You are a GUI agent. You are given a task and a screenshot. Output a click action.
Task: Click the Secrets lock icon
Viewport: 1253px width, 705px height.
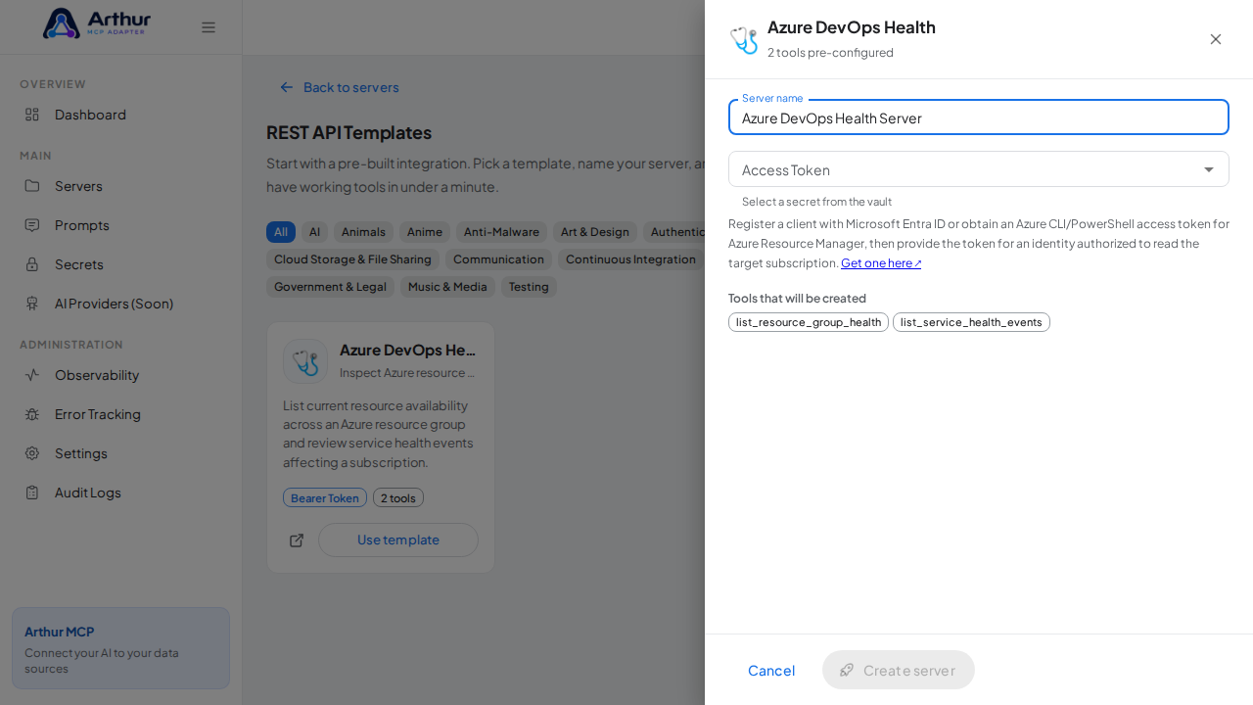point(32,264)
